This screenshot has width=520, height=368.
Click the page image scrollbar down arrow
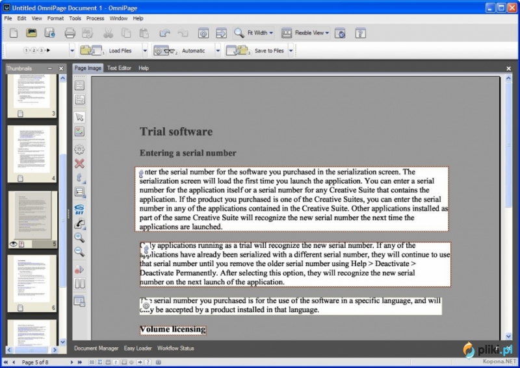coord(509,336)
